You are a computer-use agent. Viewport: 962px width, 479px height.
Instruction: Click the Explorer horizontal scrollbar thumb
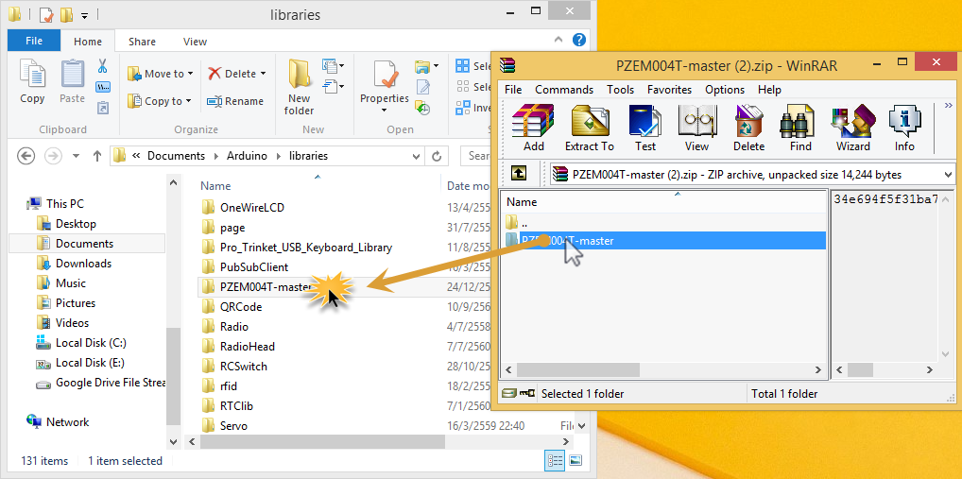pyautogui.click(x=322, y=441)
